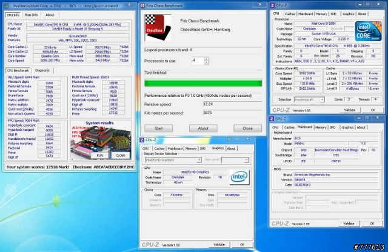Click Validate in top CPU-Z window
The image size is (388, 252).
coord(350,110)
